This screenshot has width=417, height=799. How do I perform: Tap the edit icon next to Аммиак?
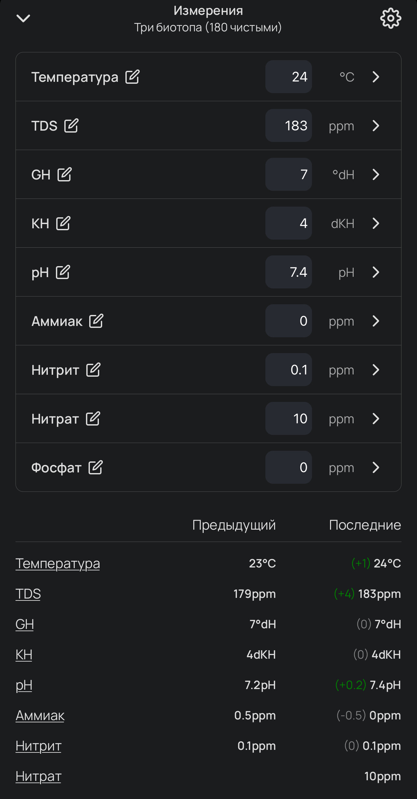(96, 321)
